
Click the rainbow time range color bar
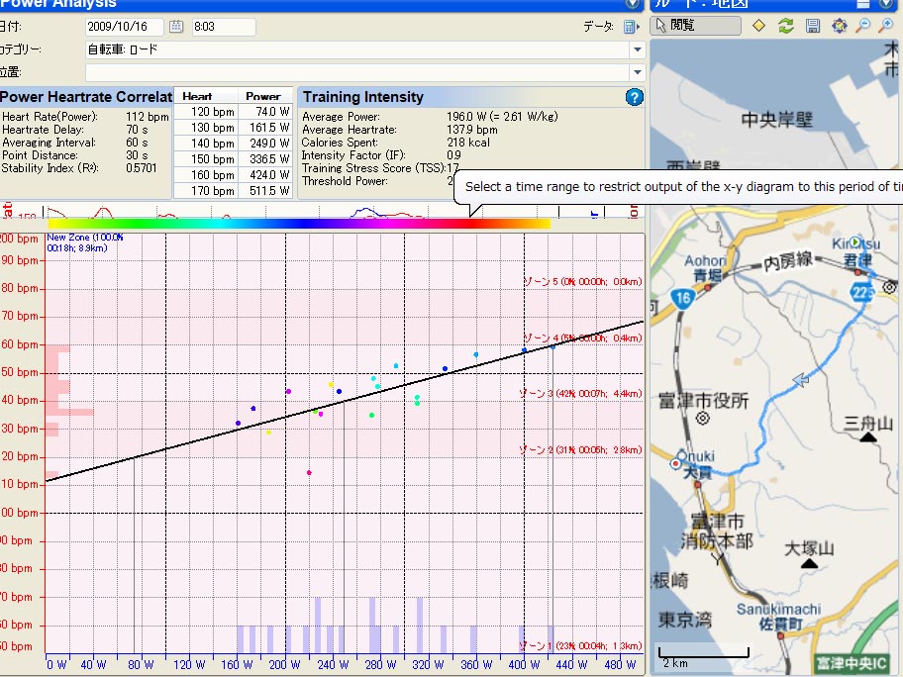[x=297, y=224]
